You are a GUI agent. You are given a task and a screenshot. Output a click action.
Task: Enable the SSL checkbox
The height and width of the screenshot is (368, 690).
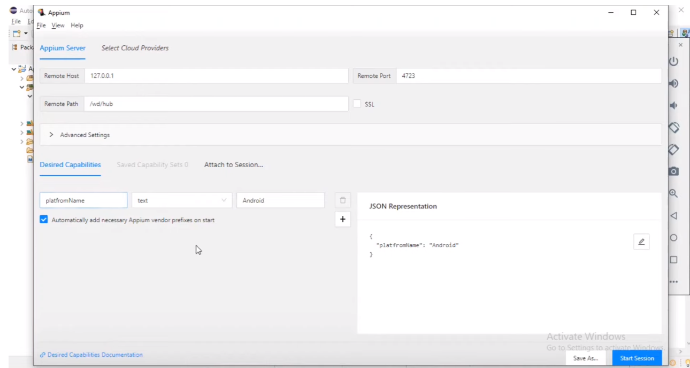click(357, 104)
